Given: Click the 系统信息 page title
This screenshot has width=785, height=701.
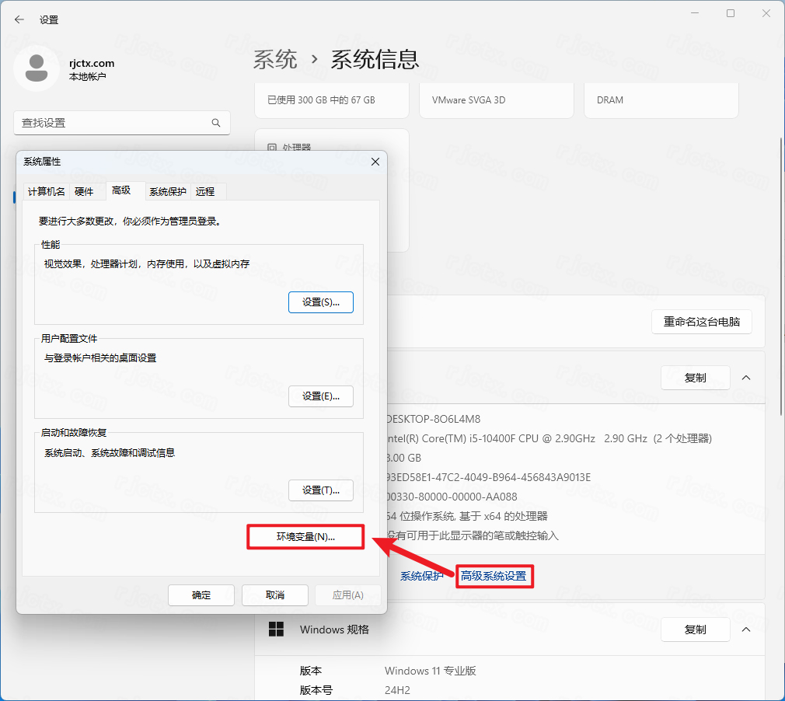Looking at the screenshot, I should coord(375,59).
